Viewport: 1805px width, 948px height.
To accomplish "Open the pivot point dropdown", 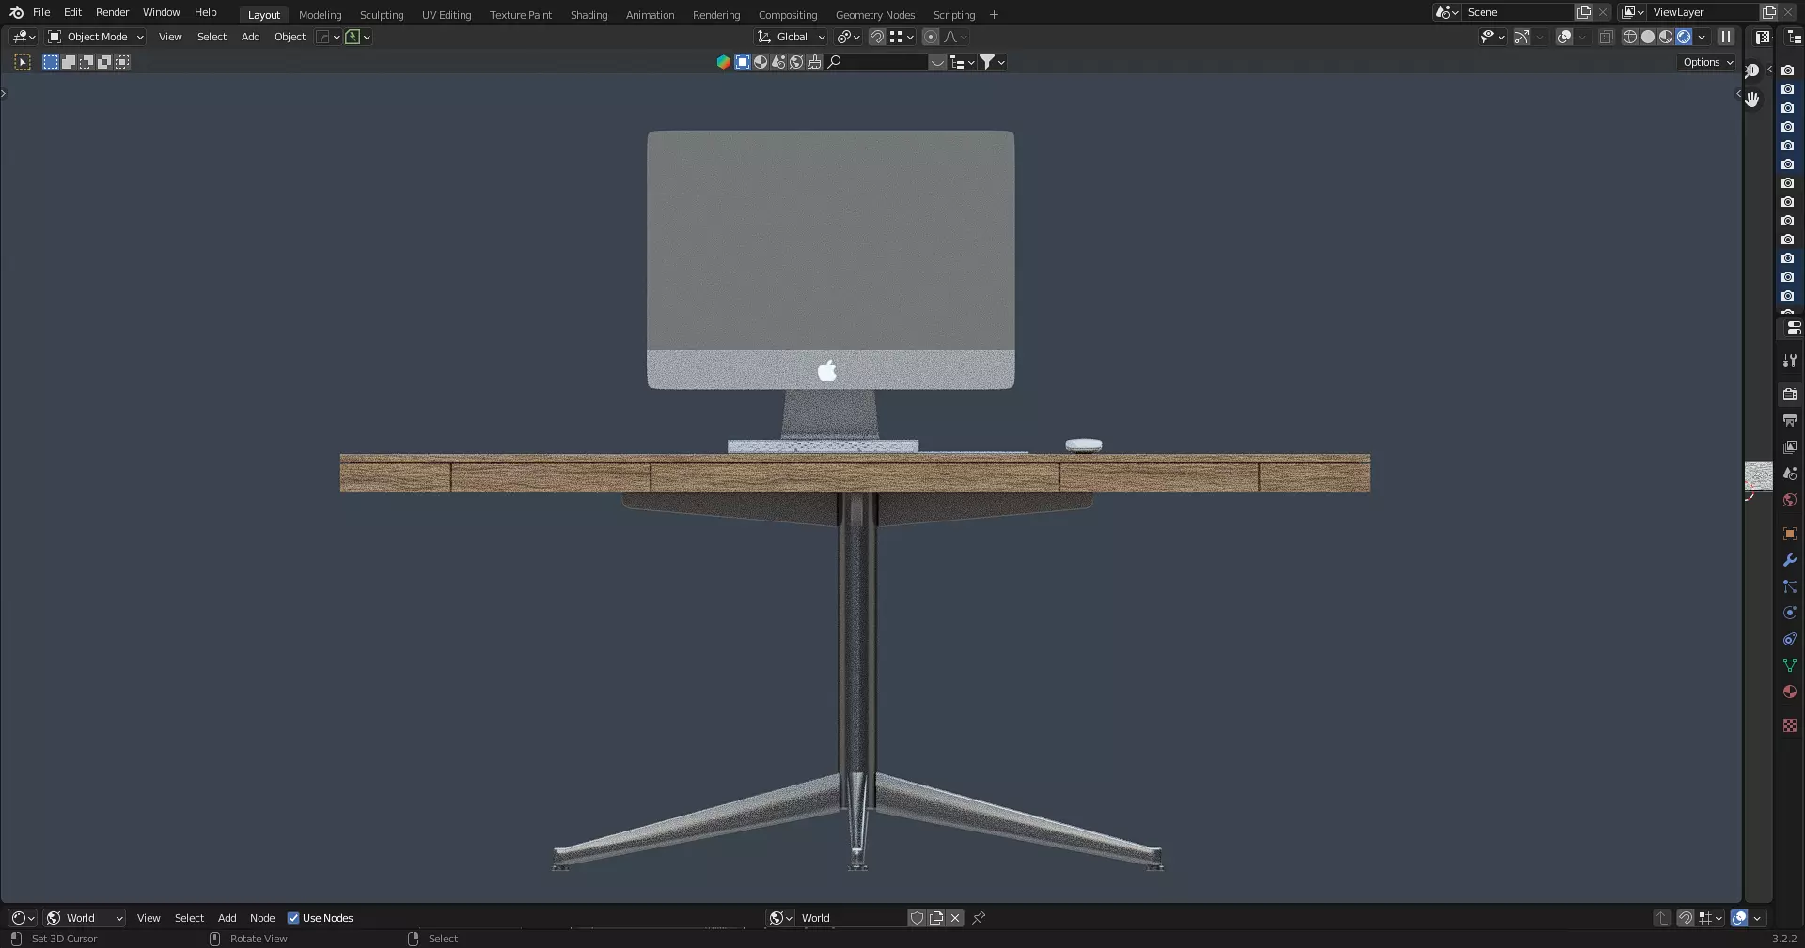I will 849,37.
